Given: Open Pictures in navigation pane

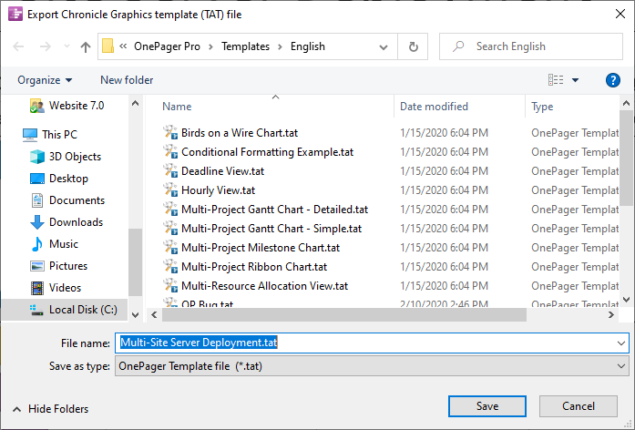Looking at the screenshot, I should pos(59,266).
